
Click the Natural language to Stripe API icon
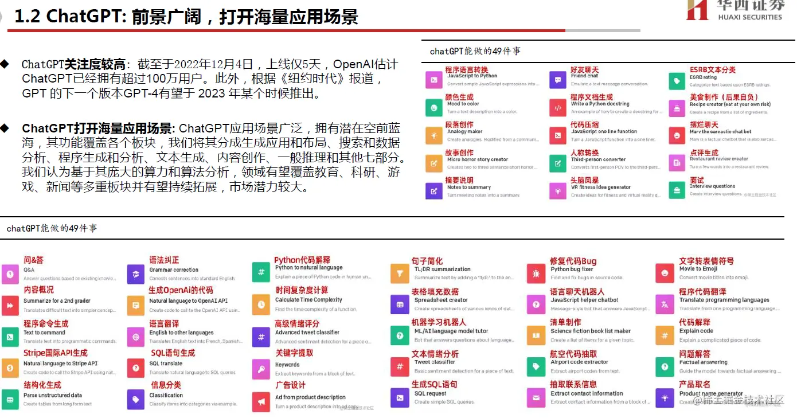tap(10, 368)
